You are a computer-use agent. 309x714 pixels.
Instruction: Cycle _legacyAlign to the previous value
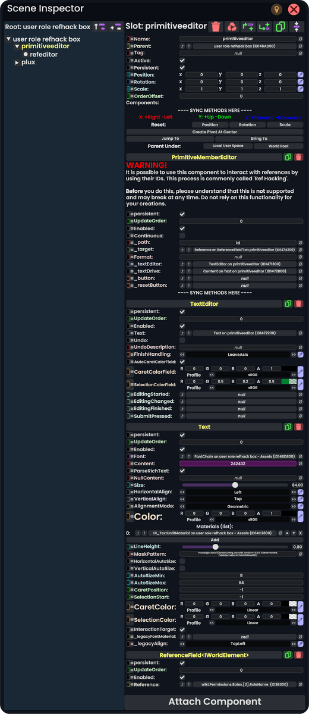pyautogui.click(x=182, y=643)
